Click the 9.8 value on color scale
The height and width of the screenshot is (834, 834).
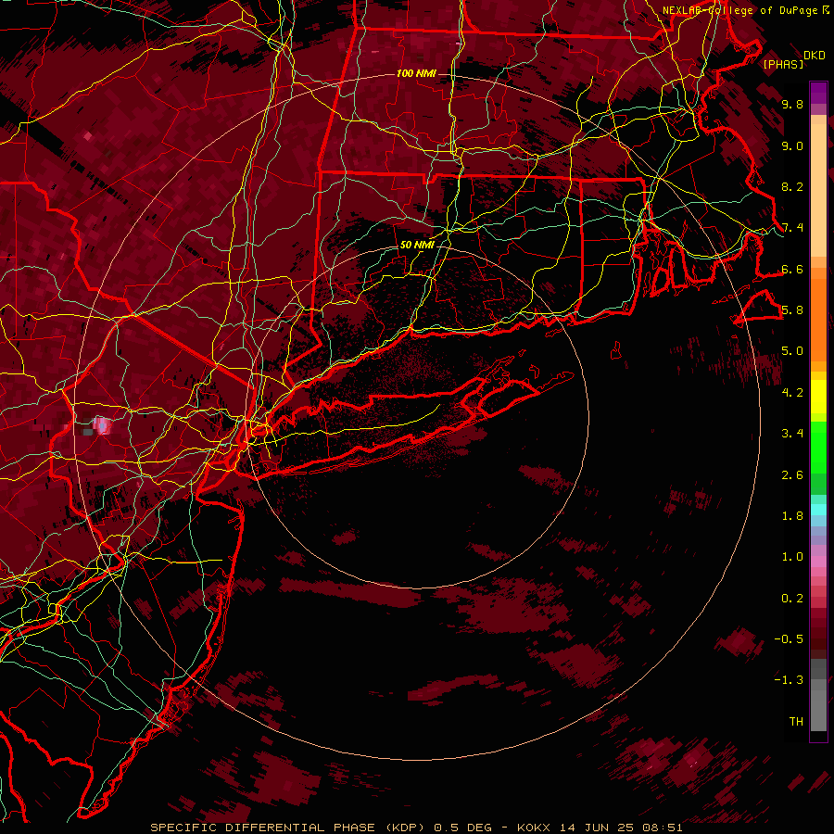tap(792, 104)
